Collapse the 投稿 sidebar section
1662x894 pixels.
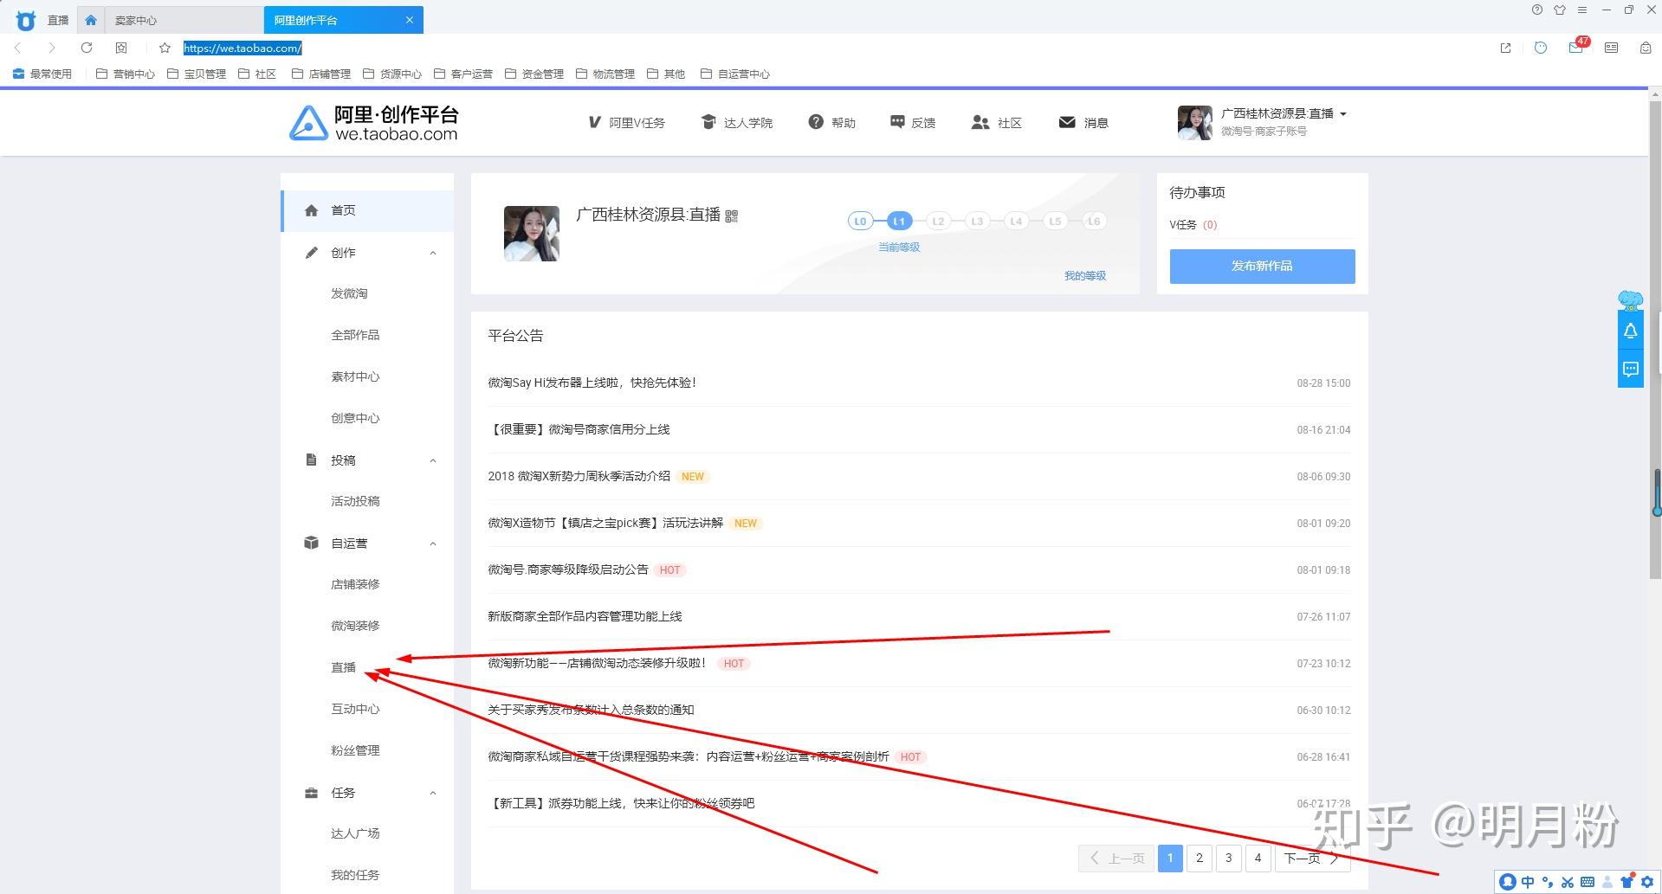[433, 460]
